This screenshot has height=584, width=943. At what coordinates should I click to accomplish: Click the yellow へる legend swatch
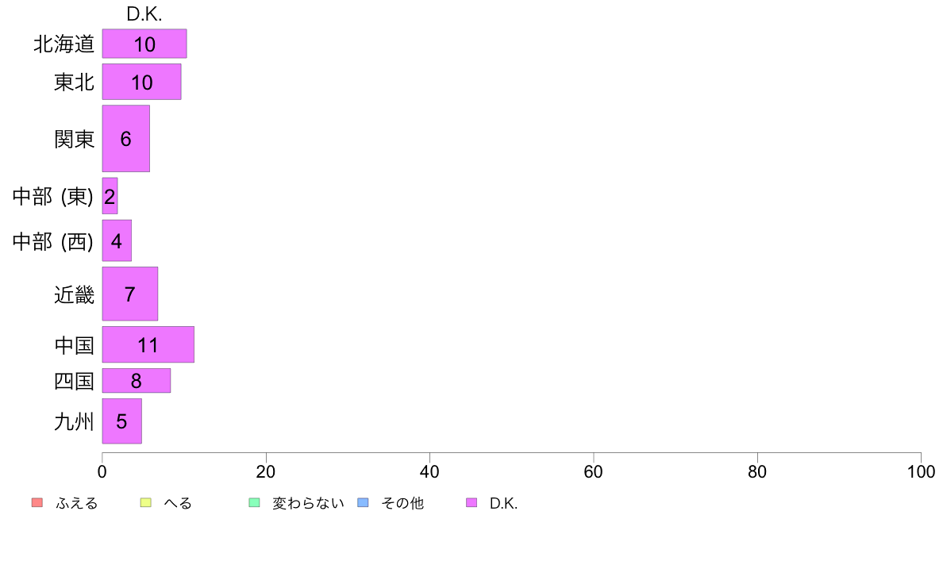tap(145, 503)
